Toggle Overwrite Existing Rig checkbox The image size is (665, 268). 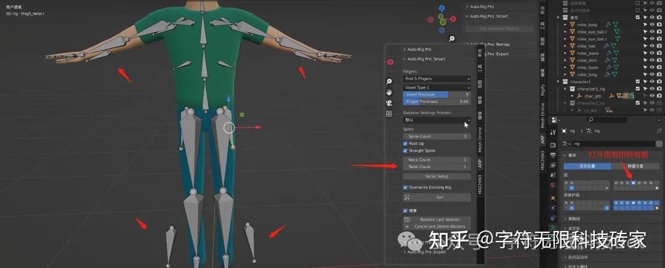click(405, 187)
